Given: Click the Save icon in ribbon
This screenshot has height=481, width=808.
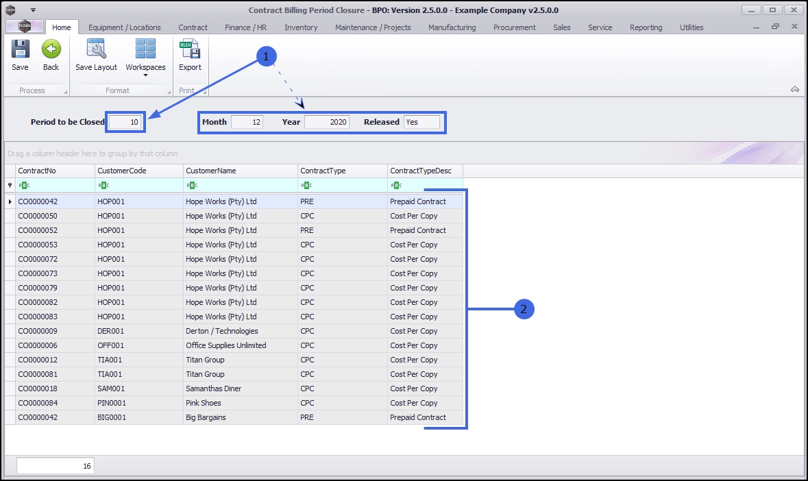Looking at the screenshot, I should (20, 49).
